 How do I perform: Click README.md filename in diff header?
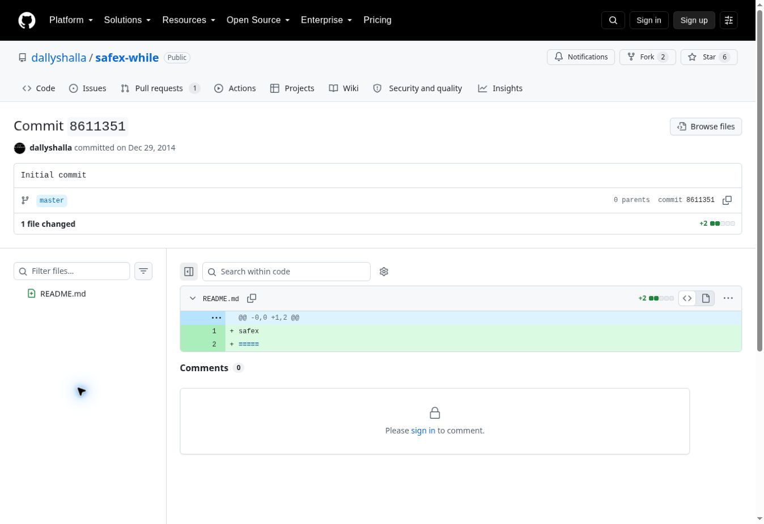pos(221,299)
